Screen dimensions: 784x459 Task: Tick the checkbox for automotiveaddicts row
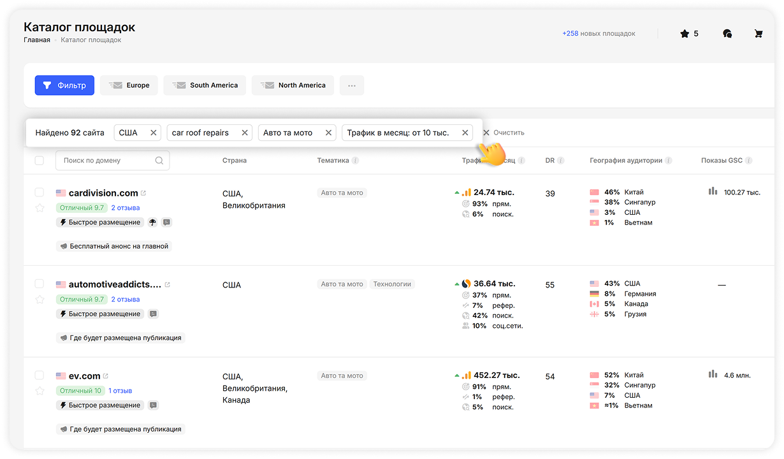coord(40,284)
